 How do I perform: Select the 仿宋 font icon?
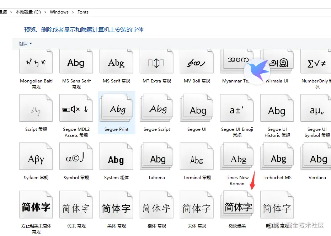coord(76,205)
